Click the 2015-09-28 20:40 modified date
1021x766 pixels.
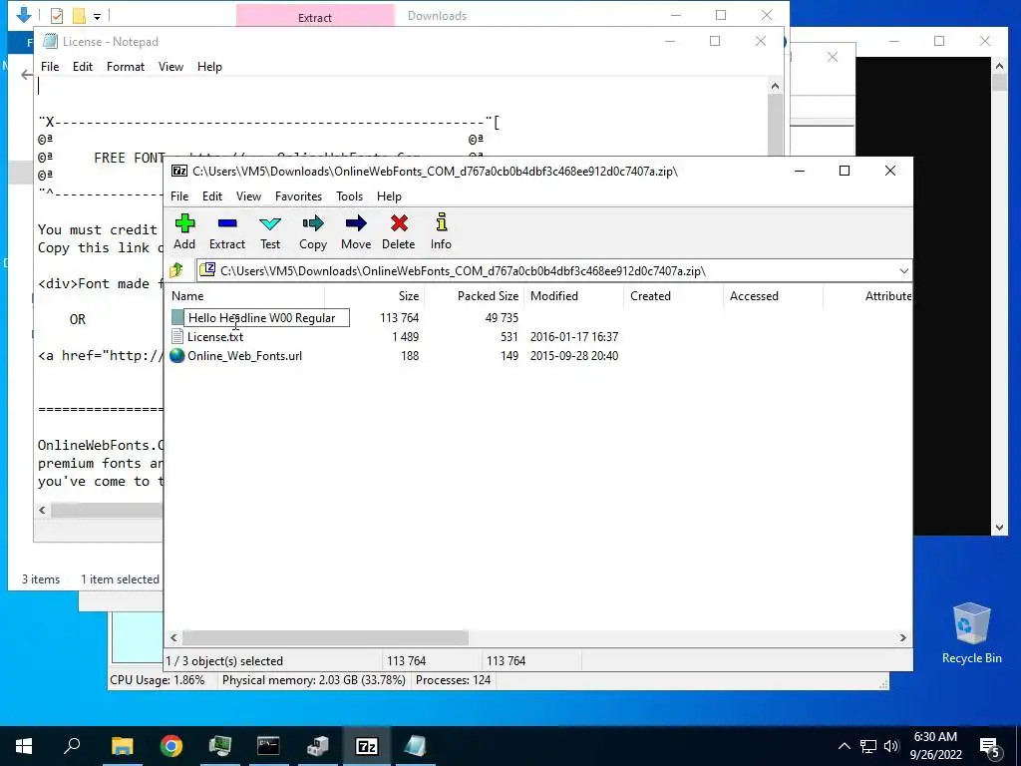coord(574,356)
